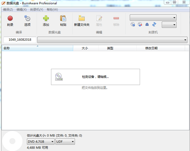
Task: Eject the disc tray
Action: click(147, 24)
